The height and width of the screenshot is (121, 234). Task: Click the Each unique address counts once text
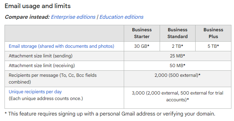click(x=46, y=98)
